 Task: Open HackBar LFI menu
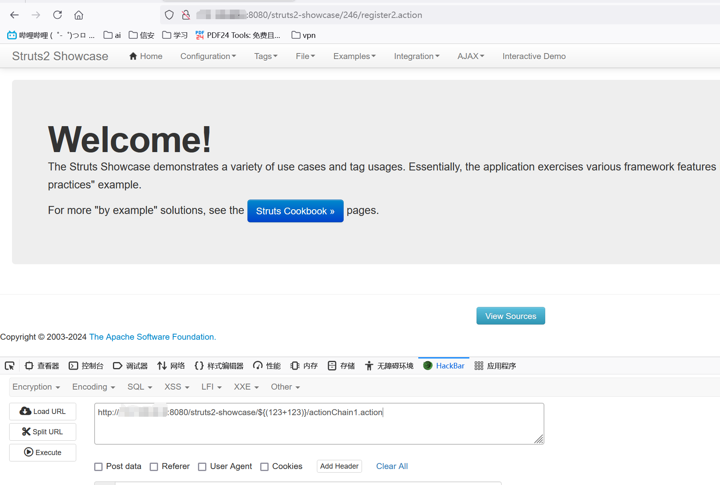pos(212,387)
